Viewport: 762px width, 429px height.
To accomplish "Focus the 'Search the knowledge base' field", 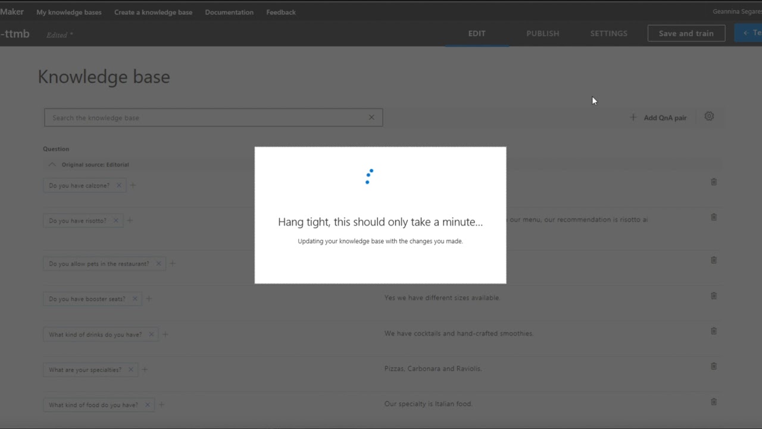I will pyautogui.click(x=213, y=117).
